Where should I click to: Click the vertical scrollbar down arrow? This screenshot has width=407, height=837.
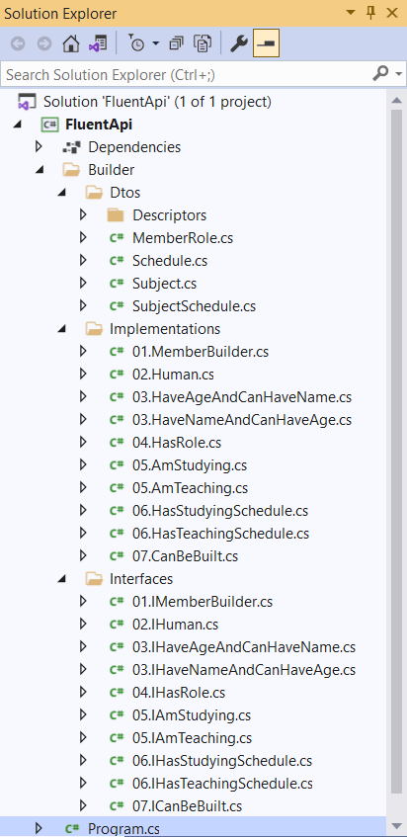point(396,826)
